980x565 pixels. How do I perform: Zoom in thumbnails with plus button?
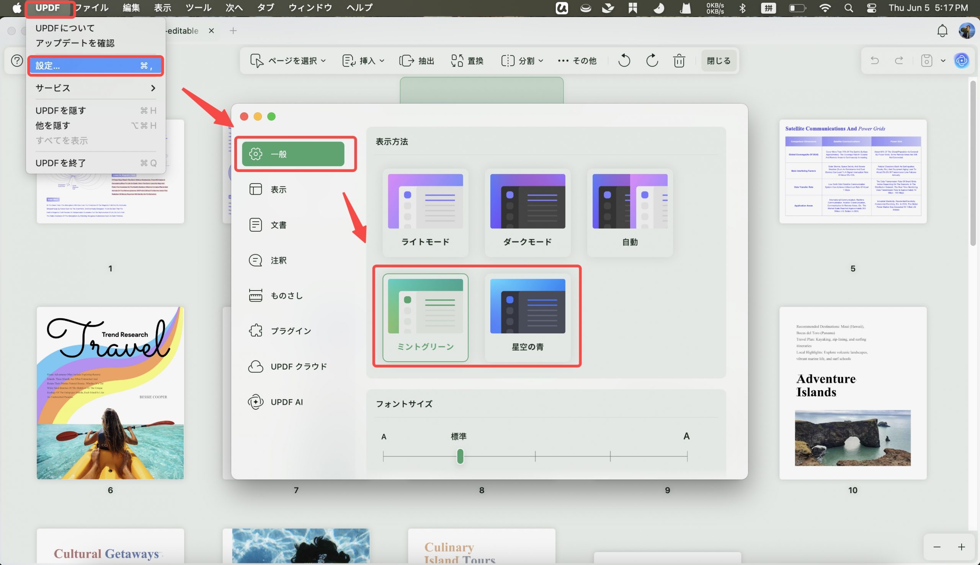tap(961, 547)
